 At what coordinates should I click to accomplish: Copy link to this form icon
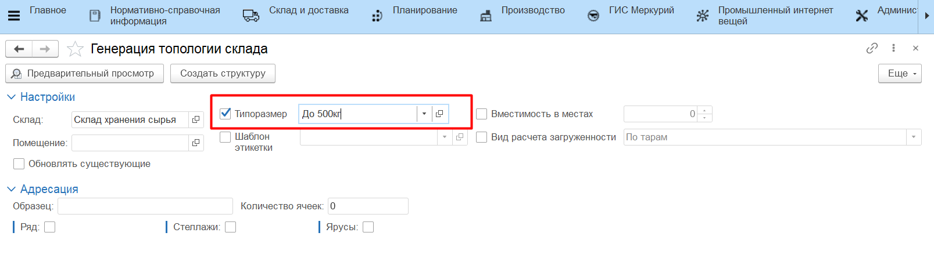871,49
